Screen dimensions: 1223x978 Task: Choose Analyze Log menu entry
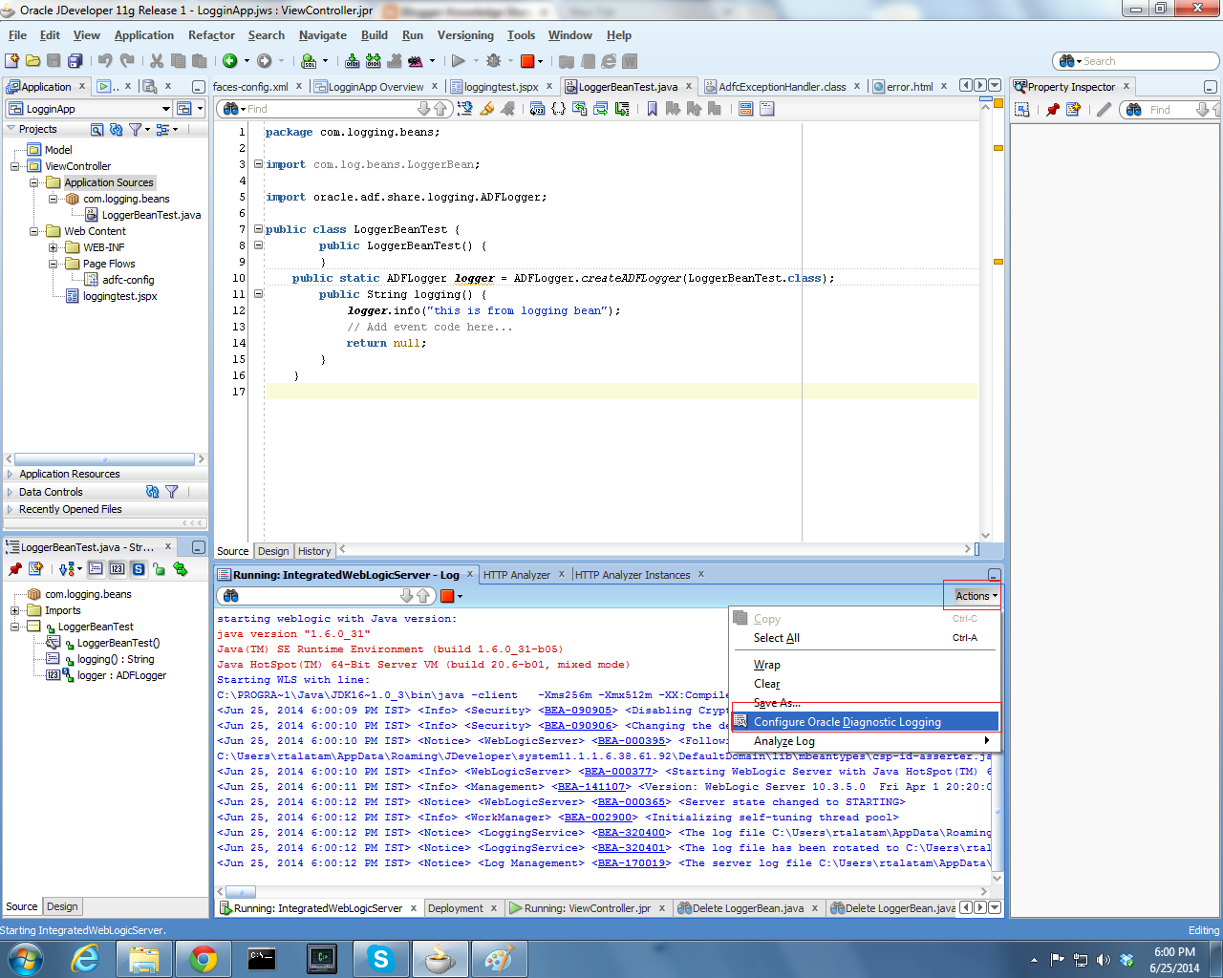[x=866, y=741]
